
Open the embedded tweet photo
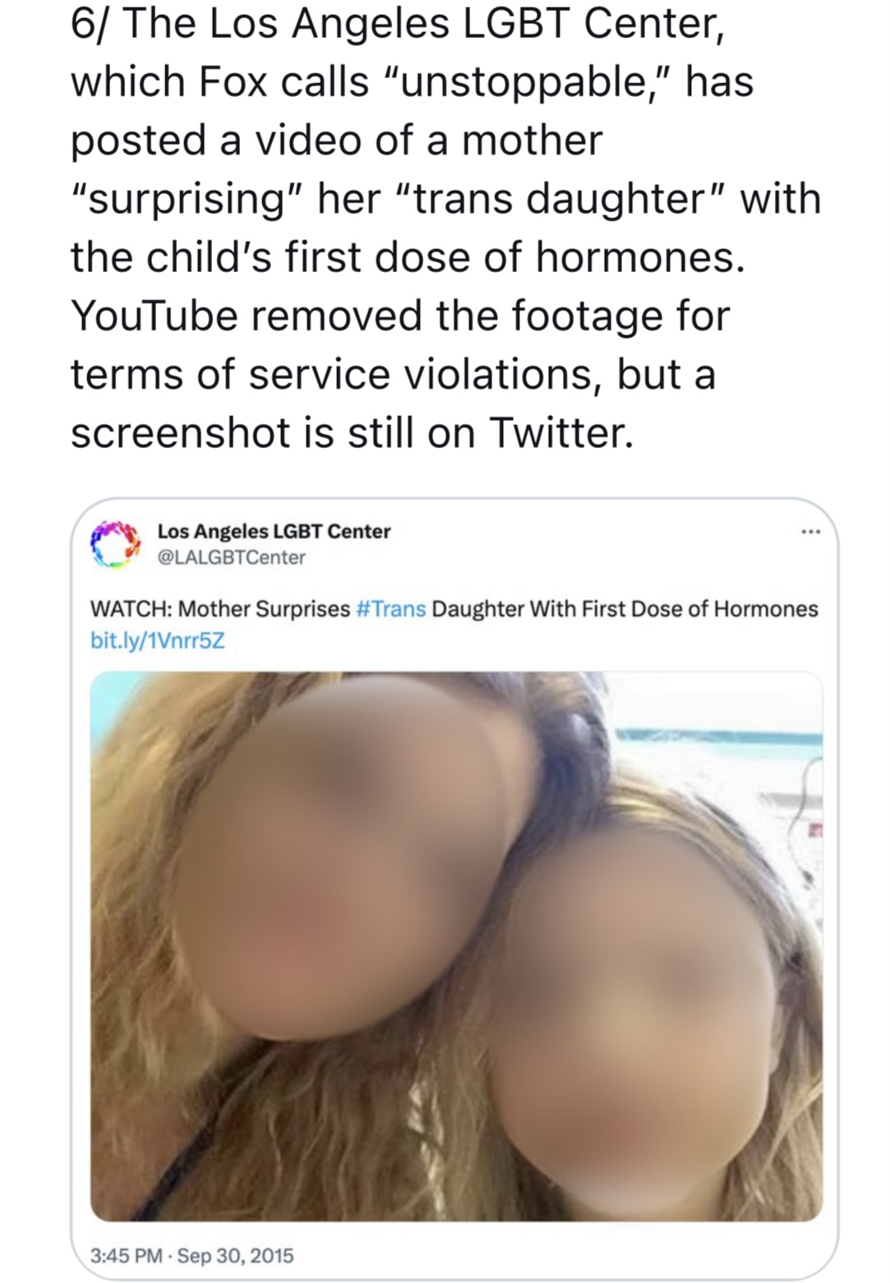456,946
